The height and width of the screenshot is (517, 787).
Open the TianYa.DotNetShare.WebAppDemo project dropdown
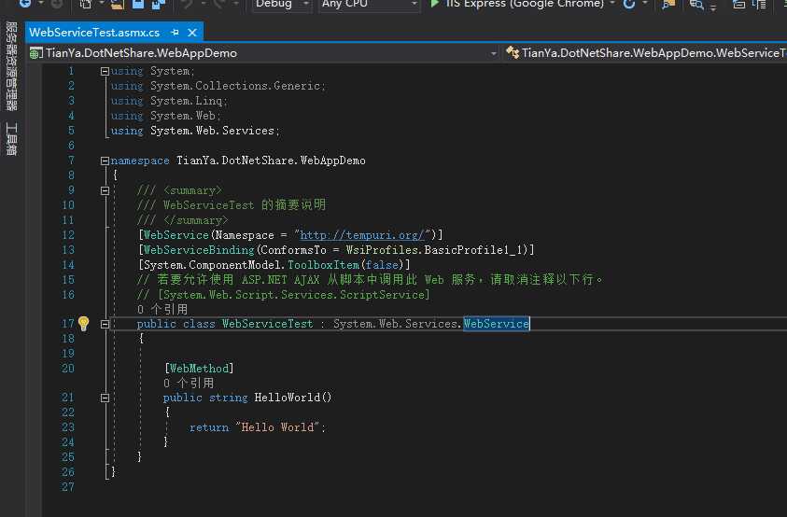pos(263,52)
